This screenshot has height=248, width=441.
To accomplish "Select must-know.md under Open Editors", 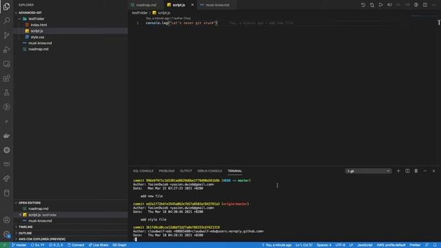I will tap(40, 220).
